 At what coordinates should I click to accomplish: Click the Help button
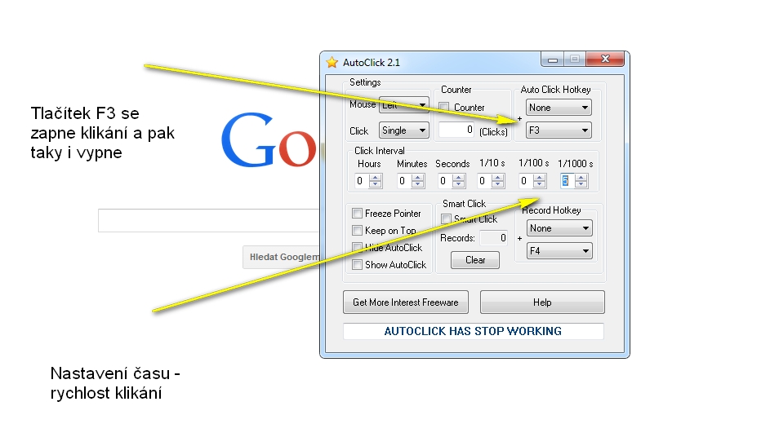(x=542, y=302)
